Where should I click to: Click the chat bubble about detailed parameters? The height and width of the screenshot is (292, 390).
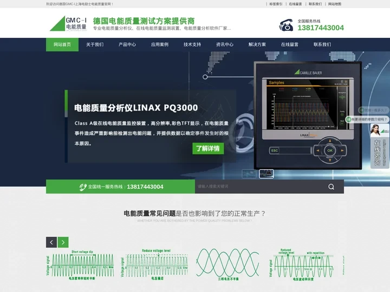tap(367, 120)
